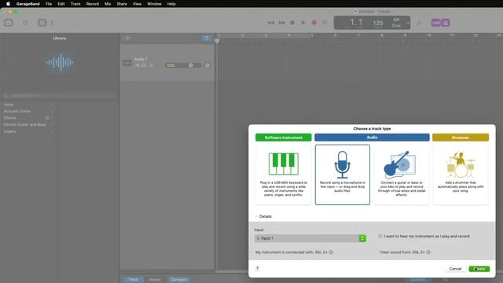Click the red record button
Viewport: 503px width, 283px height.
point(314,23)
